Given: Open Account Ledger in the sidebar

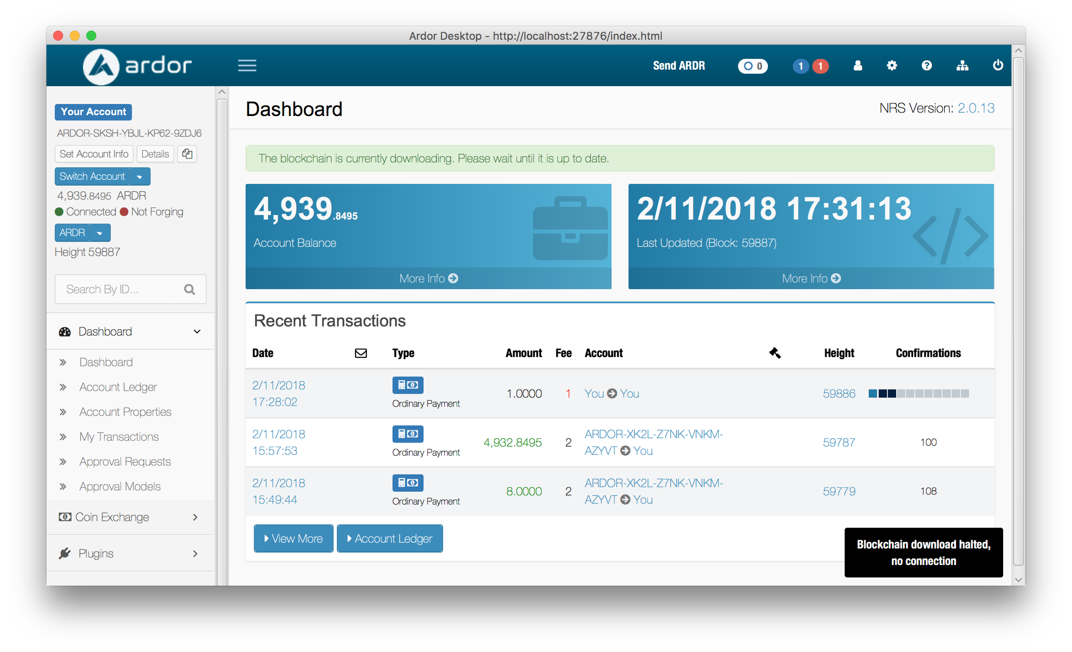Looking at the screenshot, I should pos(118,387).
